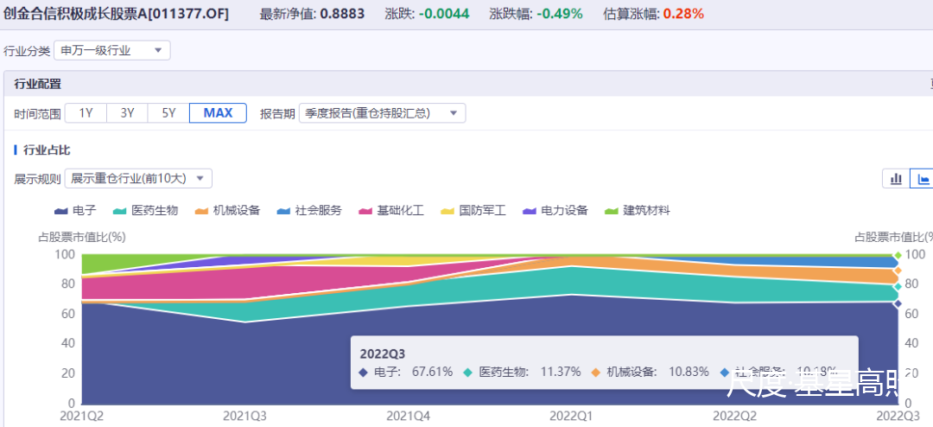Click the 2022Q1 axis label

pos(571,415)
